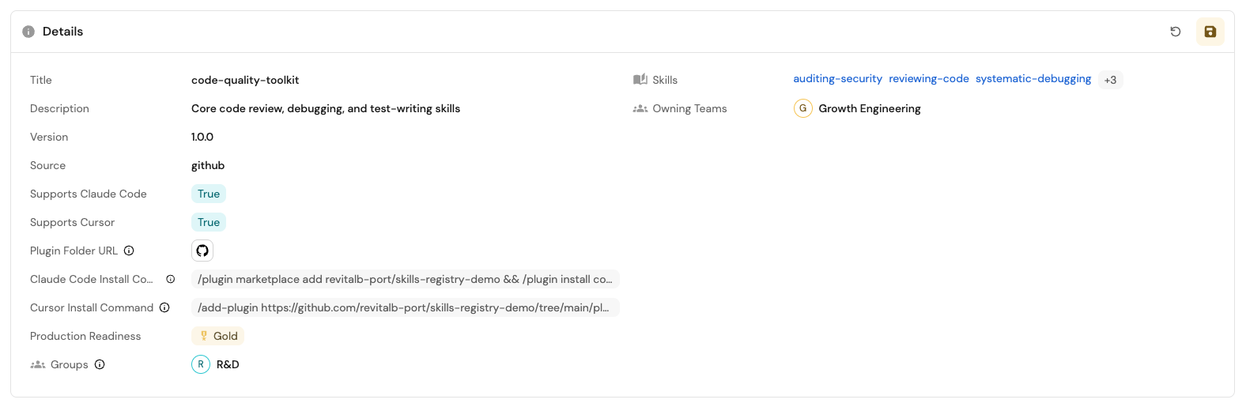This screenshot has height=407, width=1246.
Task: Toggle the Supports Cursor True badge
Action: [x=209, y=222]
